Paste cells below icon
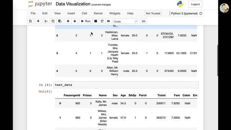Screen dimensions: 231x130 point(60,21)
